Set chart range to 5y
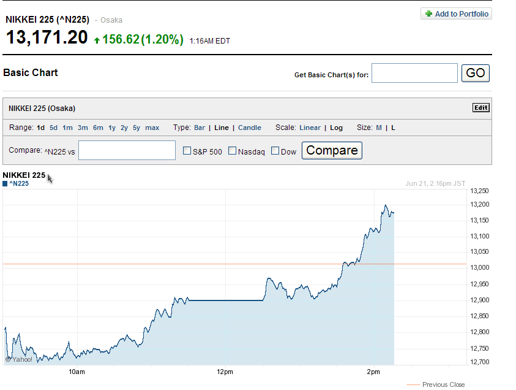This screenshot has width=516, height=390. tap(136, 128)
